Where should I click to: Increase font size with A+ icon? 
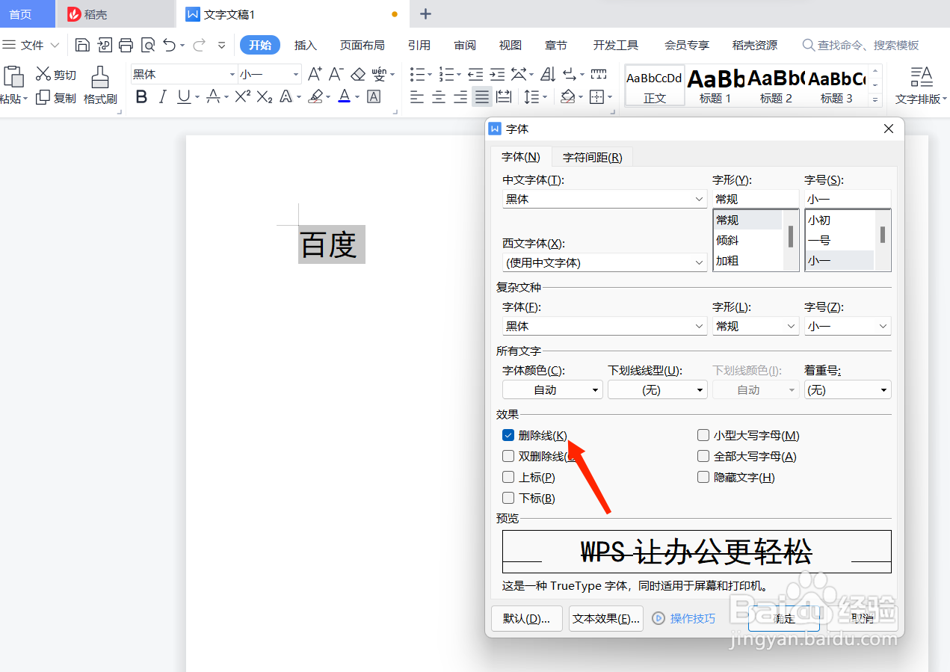click(x=315, y=74)
